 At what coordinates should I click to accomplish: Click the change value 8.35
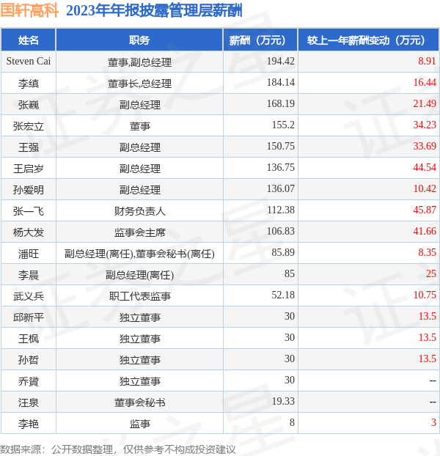(x=428, y=252)
